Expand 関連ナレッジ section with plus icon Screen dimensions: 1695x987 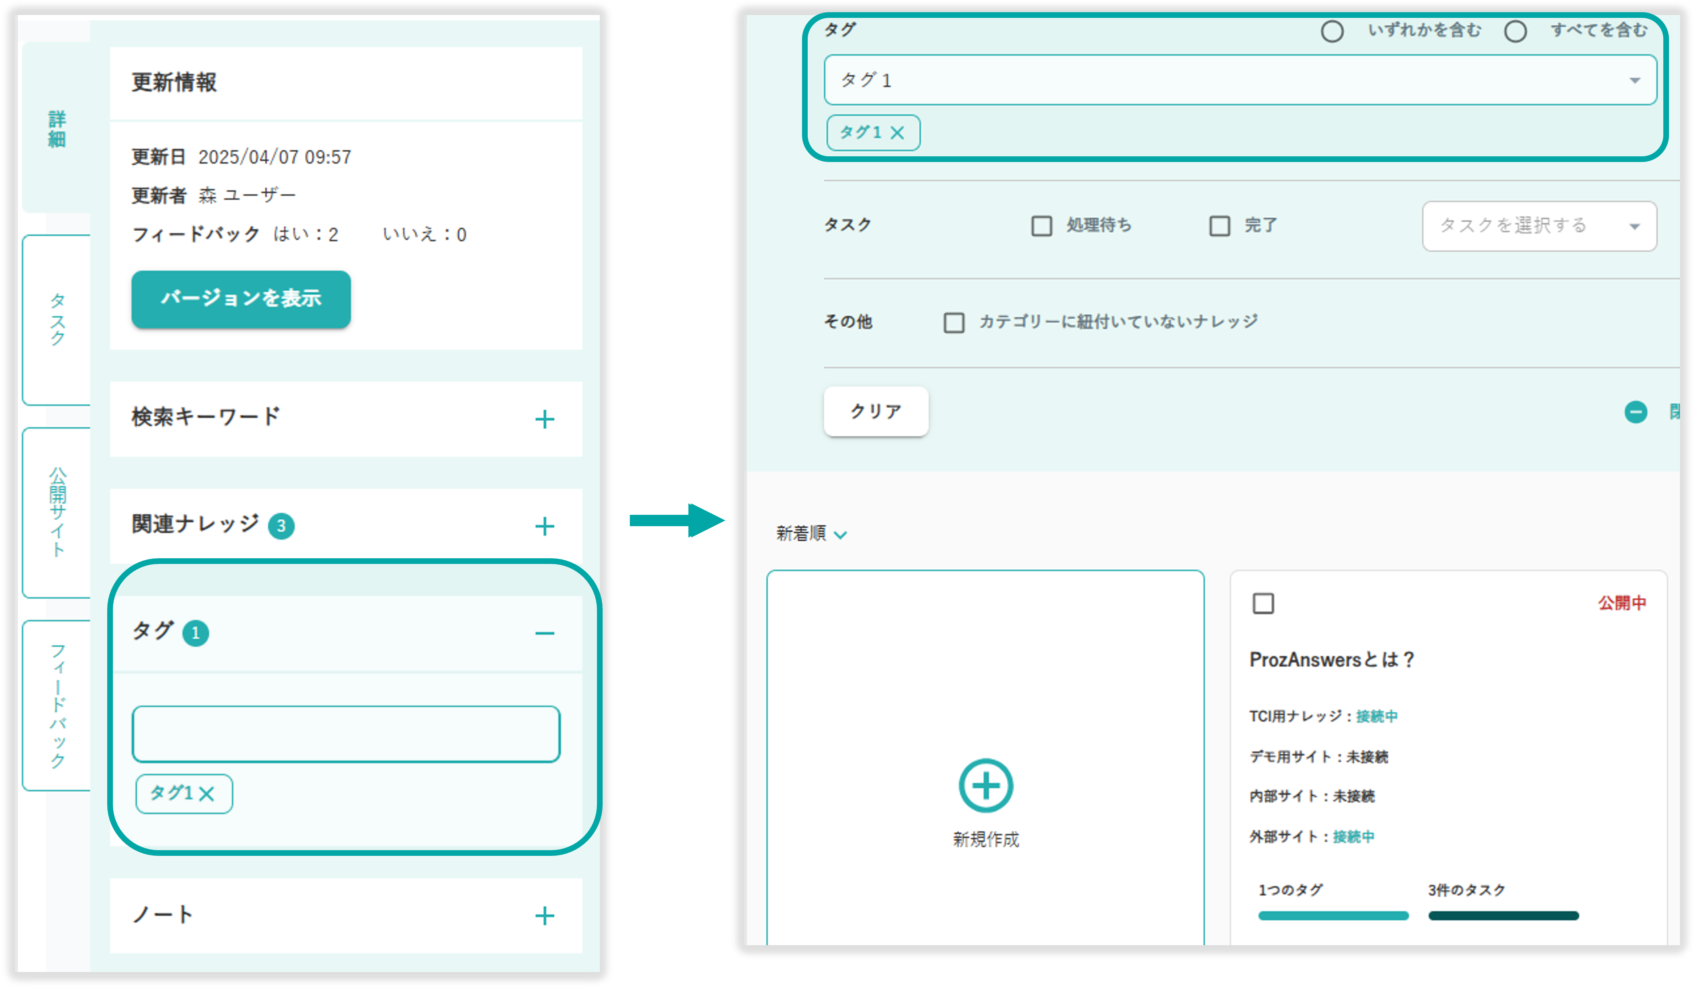[544, 527]
